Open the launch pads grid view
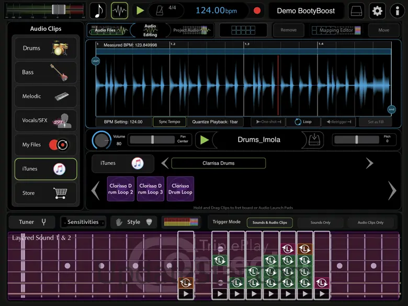The width and height of the screenshot is (408, 306). click(x=243, y=30)
